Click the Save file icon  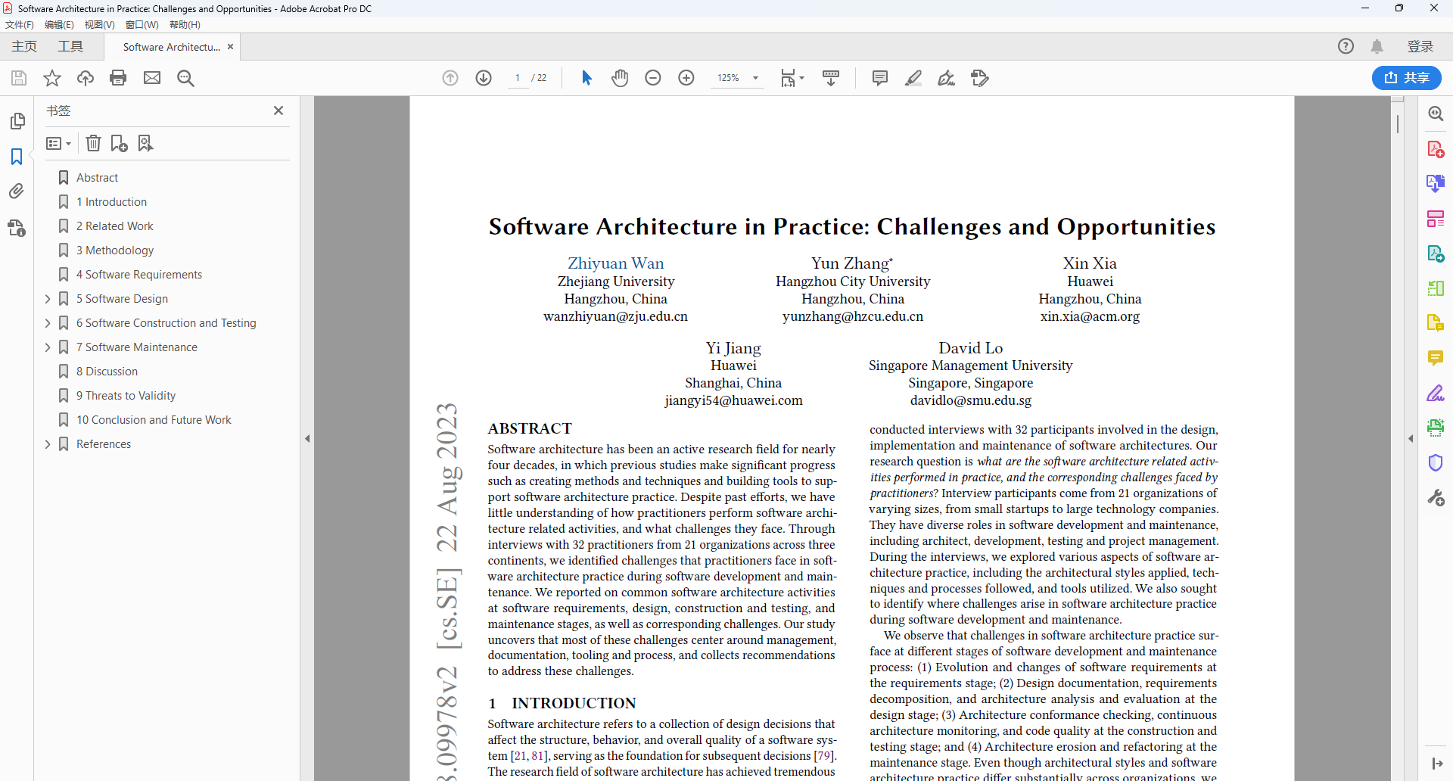click(19, 78)
